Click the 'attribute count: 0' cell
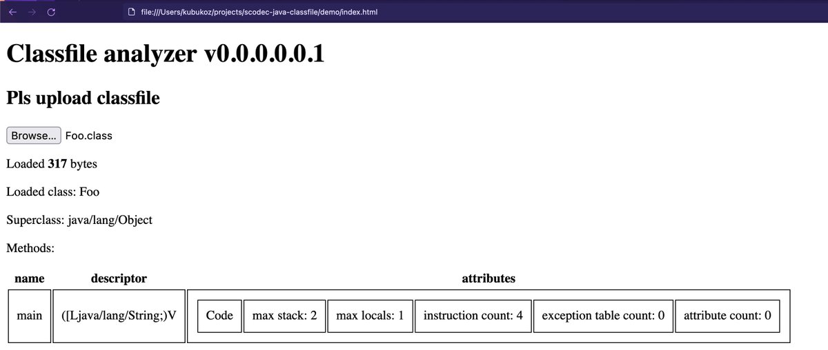The width and height of the screenshot is (828, 350). pos(727,316)
